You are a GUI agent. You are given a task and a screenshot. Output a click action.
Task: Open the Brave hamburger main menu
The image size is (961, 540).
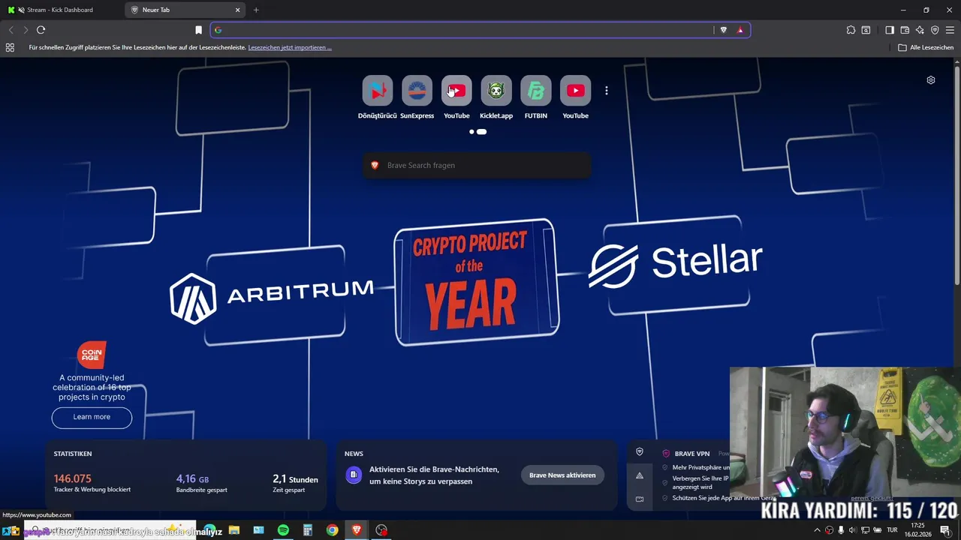click(x=950, y=30)
